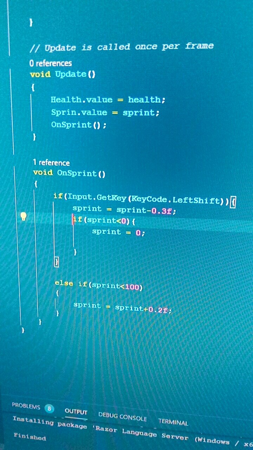The width and height of the screenshot is (253, 450).
Task: Click the 'sprint = sprint-0.3f;' line
Action: pyautogui.click(x=124, y=210)
